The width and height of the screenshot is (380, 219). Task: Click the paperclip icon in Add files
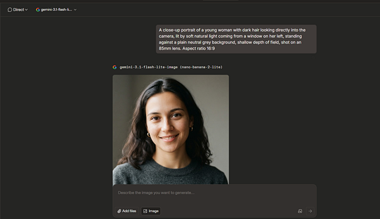119,211
